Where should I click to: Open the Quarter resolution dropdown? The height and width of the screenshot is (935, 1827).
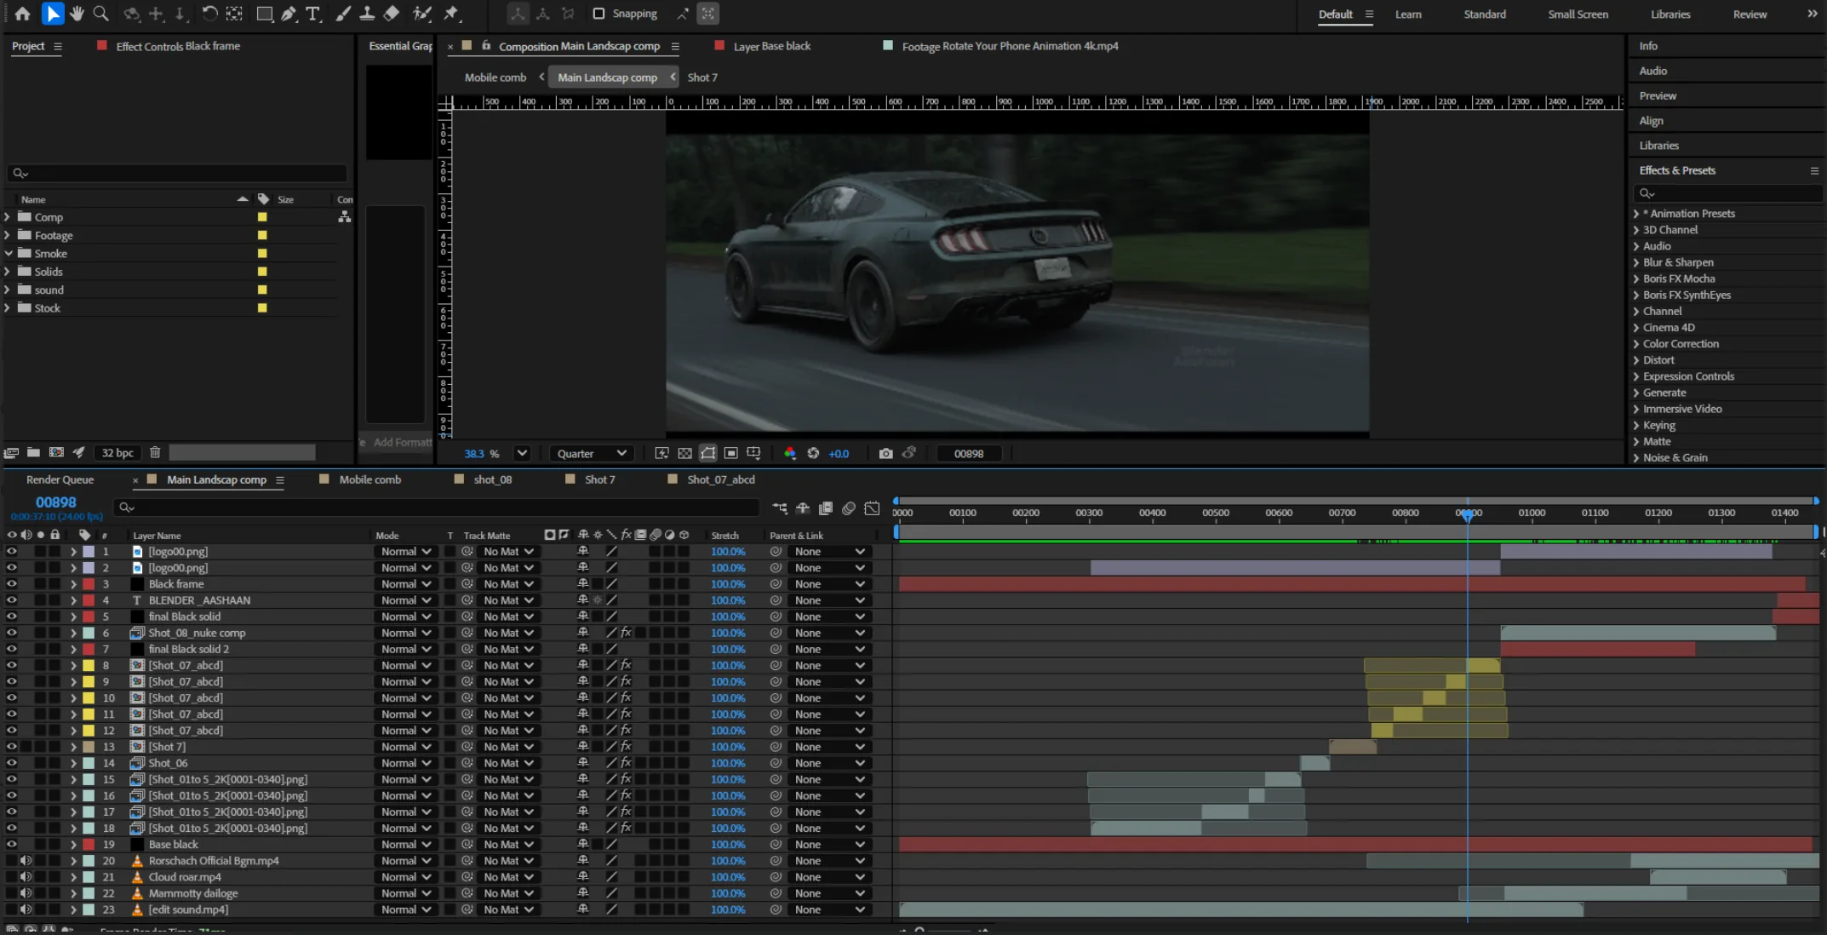point(592,454)
